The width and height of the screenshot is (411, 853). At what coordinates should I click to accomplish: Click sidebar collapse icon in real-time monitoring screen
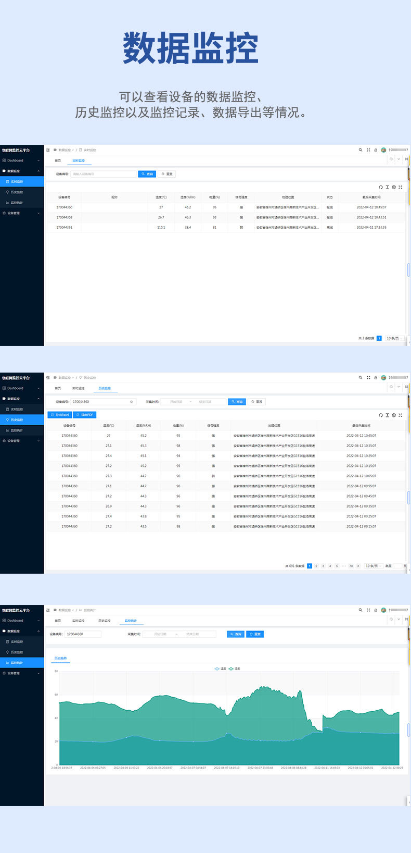(48, 150)
